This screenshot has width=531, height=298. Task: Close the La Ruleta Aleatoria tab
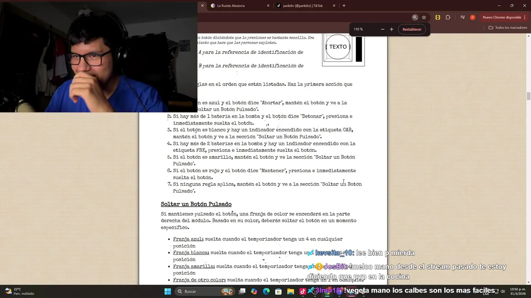coord(268,6)
